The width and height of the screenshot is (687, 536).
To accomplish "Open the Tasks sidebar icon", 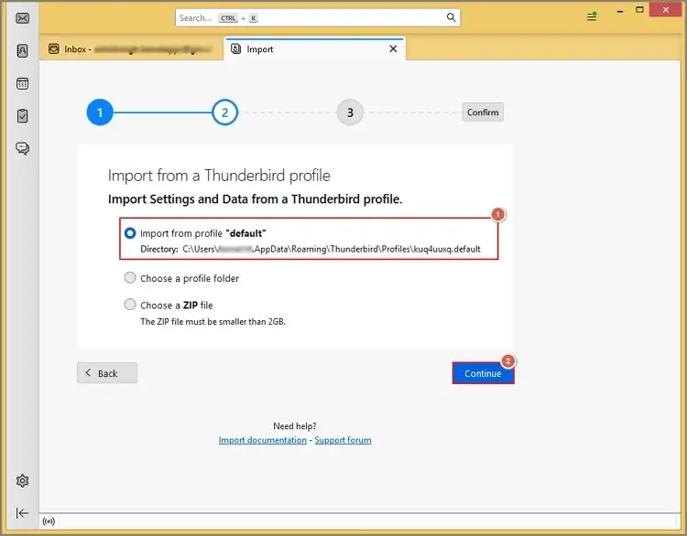I will 22,116.
